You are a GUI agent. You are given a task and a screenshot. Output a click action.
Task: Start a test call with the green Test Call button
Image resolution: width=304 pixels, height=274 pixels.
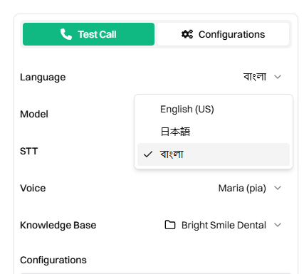(x=88, y=34)
